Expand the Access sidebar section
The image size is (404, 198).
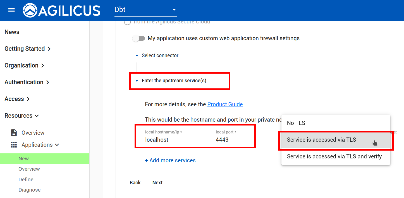17,99
